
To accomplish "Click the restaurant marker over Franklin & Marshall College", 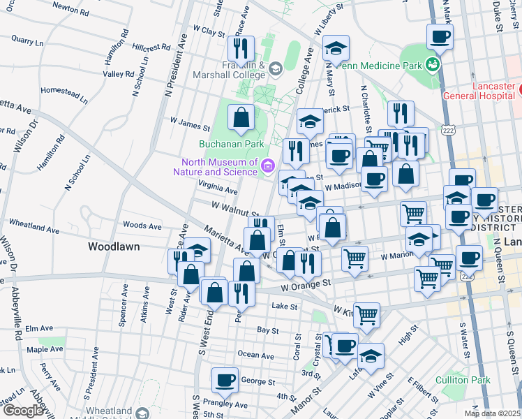I will [241, 50].
